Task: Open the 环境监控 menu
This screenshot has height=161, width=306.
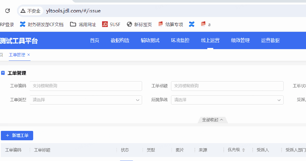Action: 180,40
